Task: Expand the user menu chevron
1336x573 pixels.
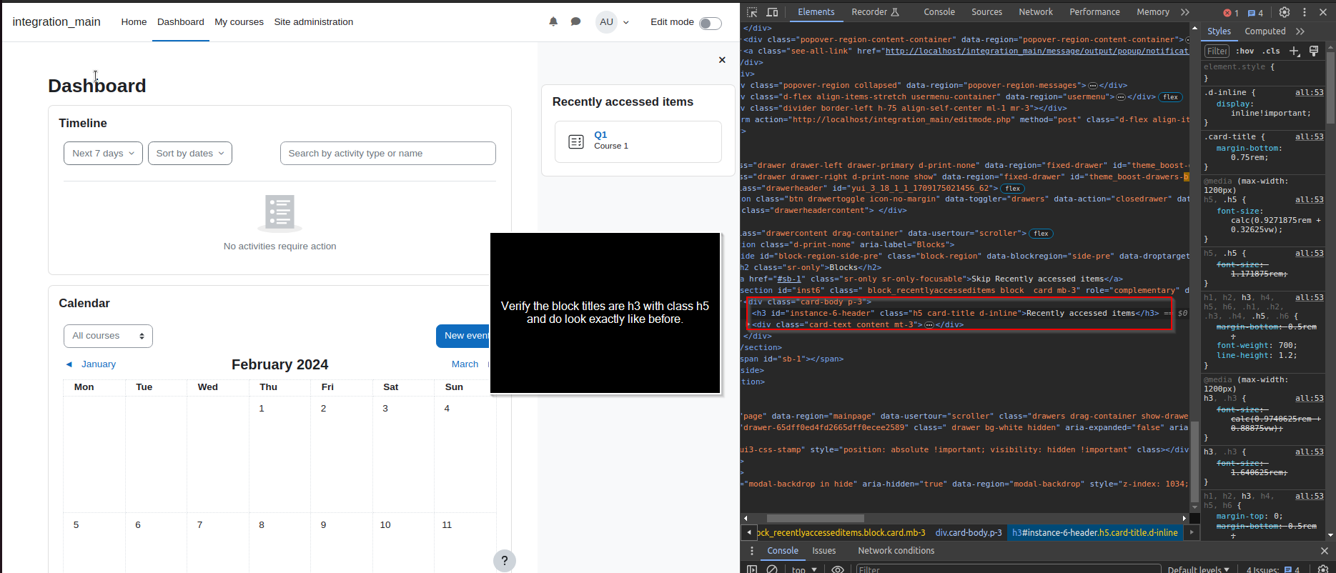Action: [x=626, y=22]
